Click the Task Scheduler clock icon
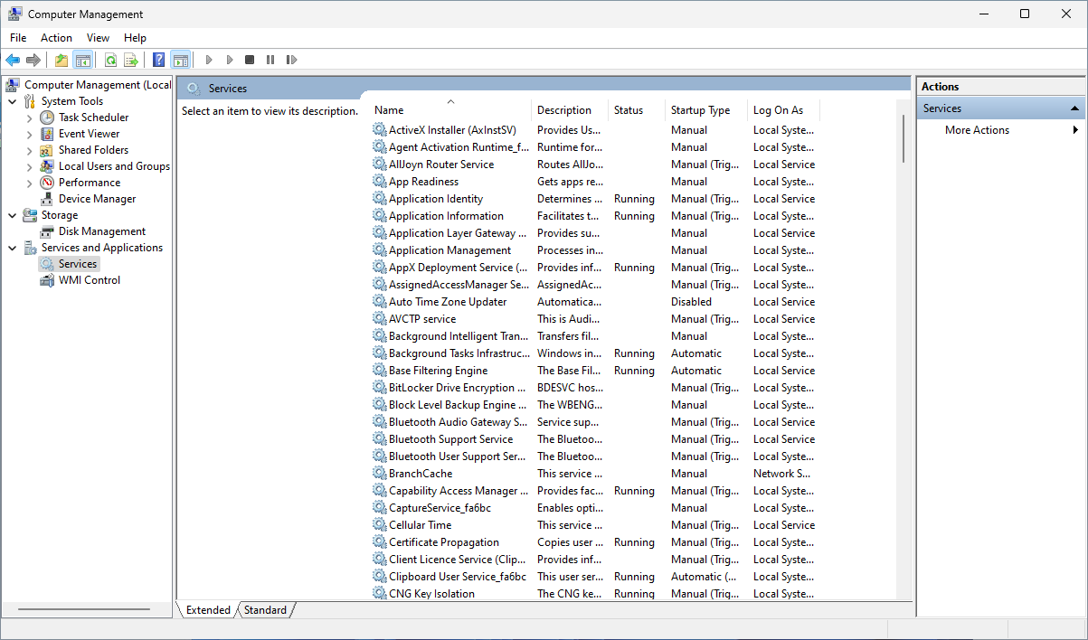 tap(47, 118)
